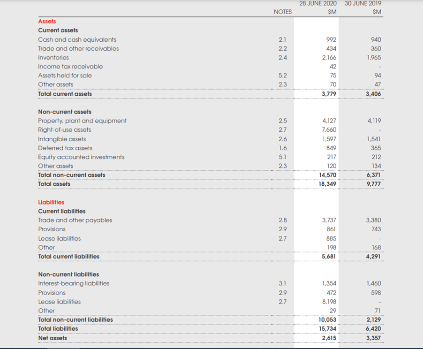Select the Total assets value 18,349
The width and height of the screenshot is (423, 349).
pos(327,184)
